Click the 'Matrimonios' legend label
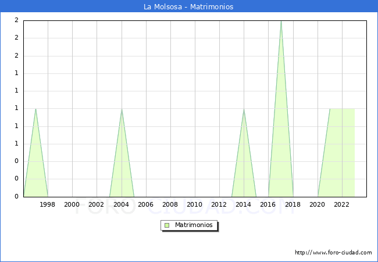This screenshot has width=378, height=262. click(194, 225)
